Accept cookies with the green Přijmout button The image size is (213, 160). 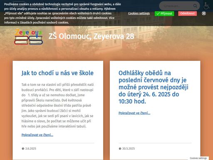coord(164,13)
